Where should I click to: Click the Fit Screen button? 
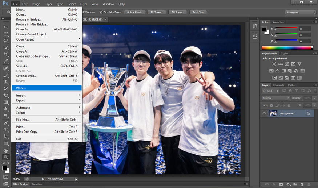(x=157, y=12)
